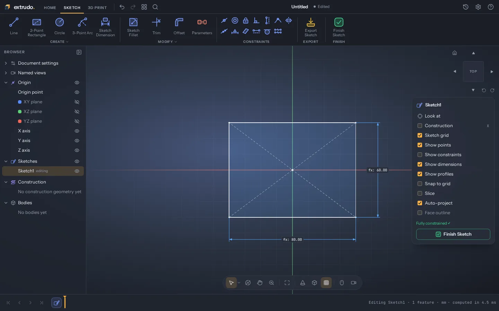The width and height of the screenshot is (499, 311).
Task: Activate the orbit tool in view bar
Action: pyautogui.click(x=248, y=283)
